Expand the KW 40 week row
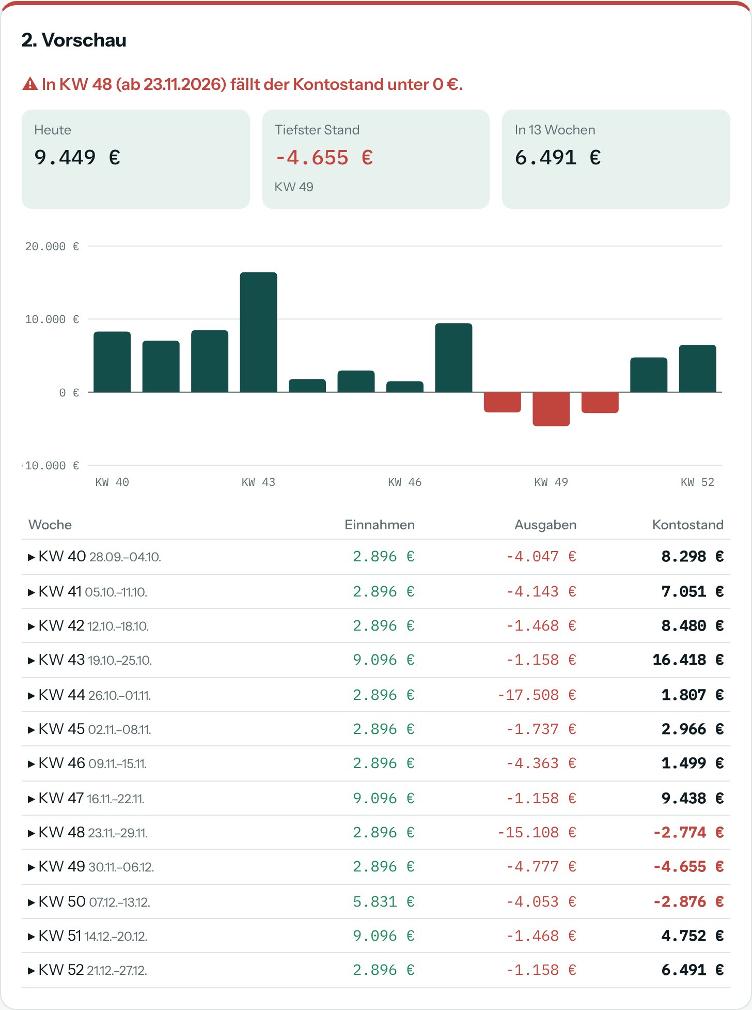The height and width of the screenshot is (1010, 752). (x=375, y=557)
